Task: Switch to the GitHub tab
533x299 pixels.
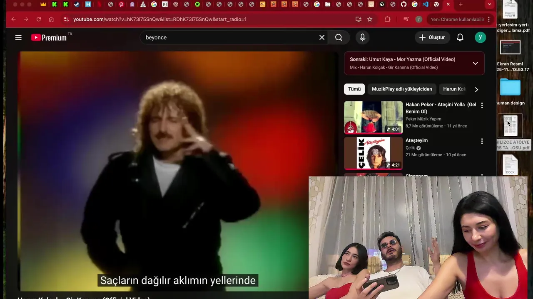Action: coord(403,4)
